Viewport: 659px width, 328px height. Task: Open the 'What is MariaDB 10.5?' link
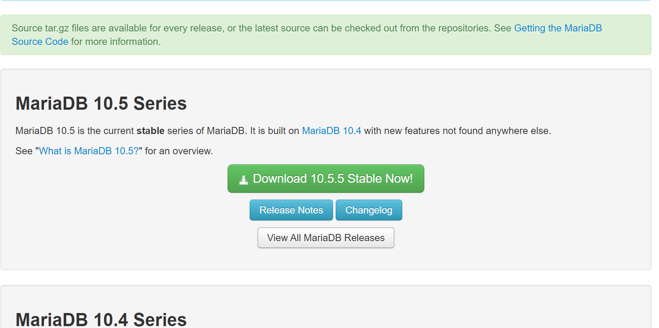point(89,151)
